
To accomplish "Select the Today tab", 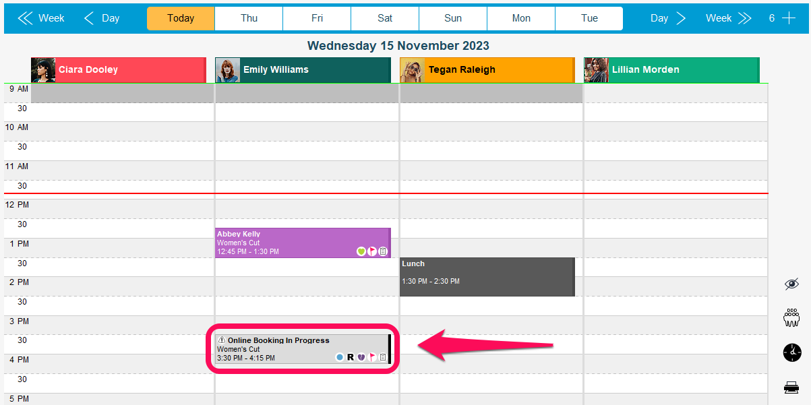I will [x=181, y=18].
